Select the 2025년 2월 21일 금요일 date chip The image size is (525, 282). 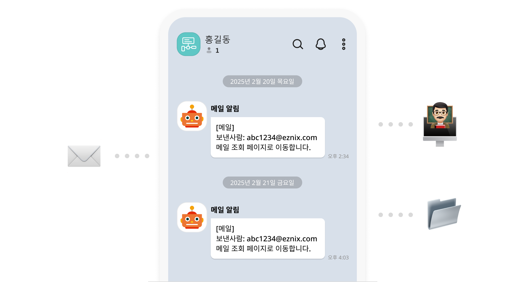tap(262, 183)
